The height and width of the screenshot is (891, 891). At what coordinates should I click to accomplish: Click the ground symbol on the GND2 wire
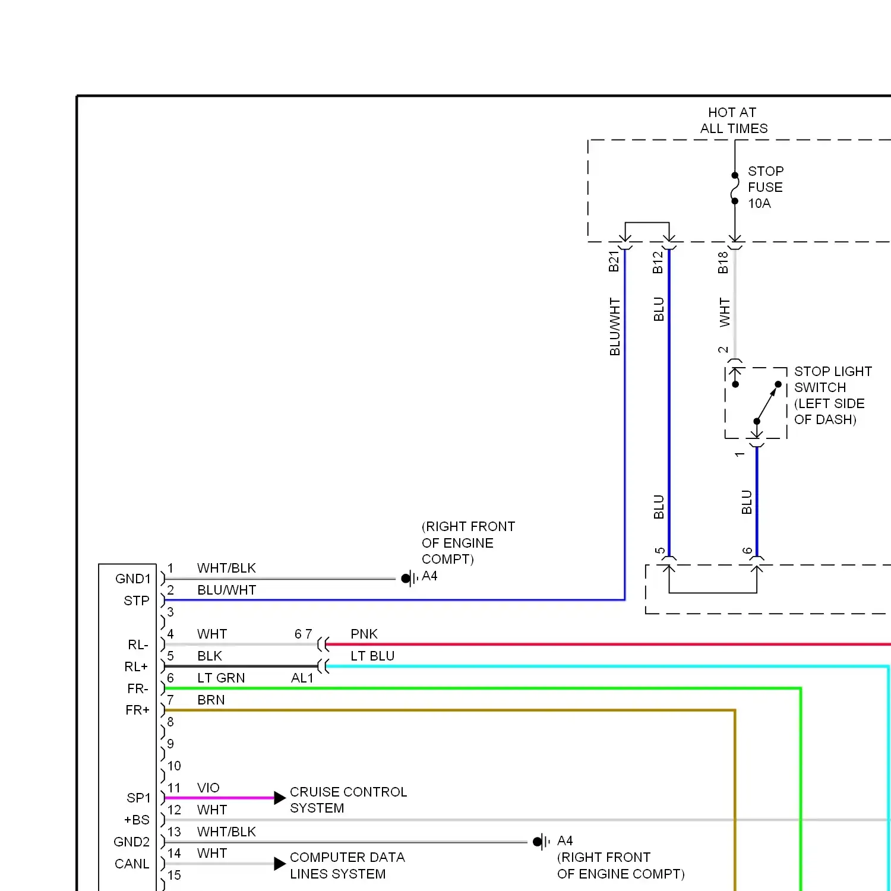point(542,842)
